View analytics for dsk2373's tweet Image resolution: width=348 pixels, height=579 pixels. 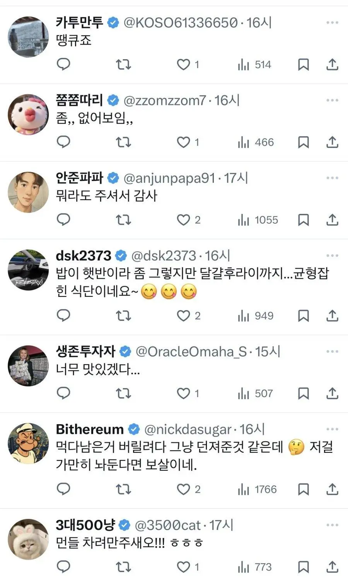pyautogui.click(x=255, y=316)
